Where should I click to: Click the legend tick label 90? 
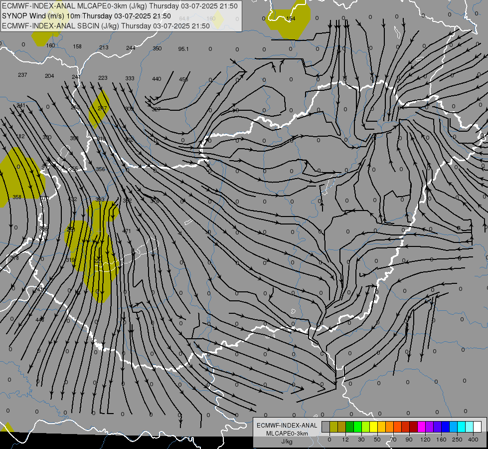click(409, 440)
